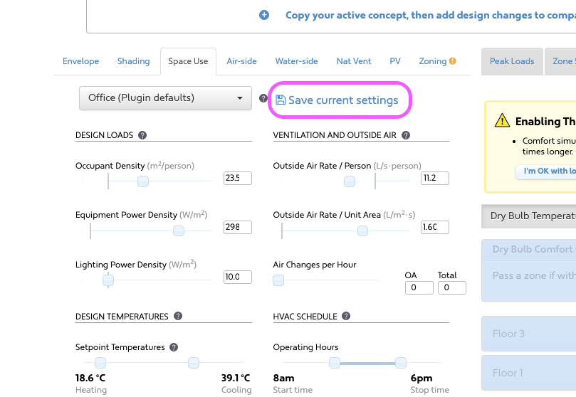Click the Equipment Power Density slider handle
The height and width of the screenshot is (397, 576).
179,231
